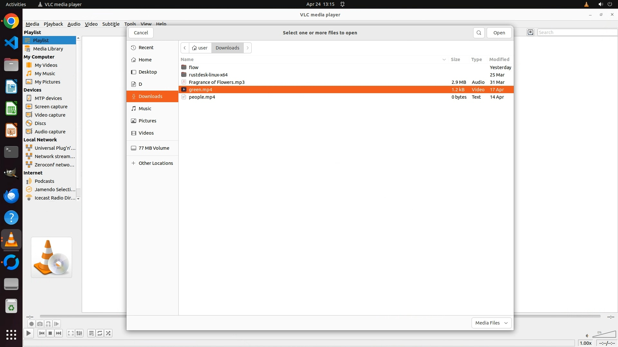This screenshot has width=618, height=347.
Task: Click the frame-by-frame button
Action: [x=57, y=324]
